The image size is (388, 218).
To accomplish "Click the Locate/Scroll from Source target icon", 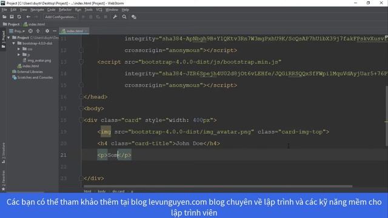I will click(30, 31).
